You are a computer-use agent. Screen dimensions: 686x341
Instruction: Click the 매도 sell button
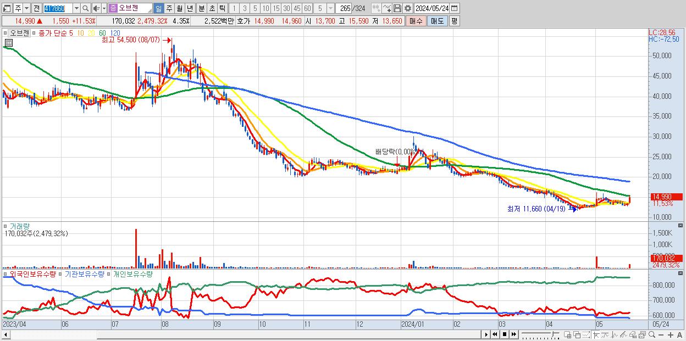coord(438,21)
